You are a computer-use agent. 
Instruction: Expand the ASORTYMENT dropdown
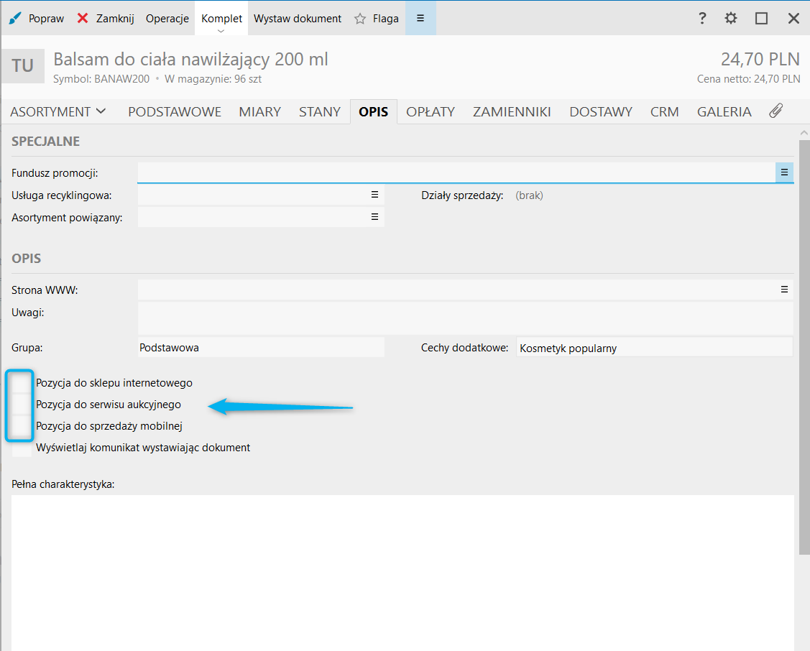[x=58, y=111]
